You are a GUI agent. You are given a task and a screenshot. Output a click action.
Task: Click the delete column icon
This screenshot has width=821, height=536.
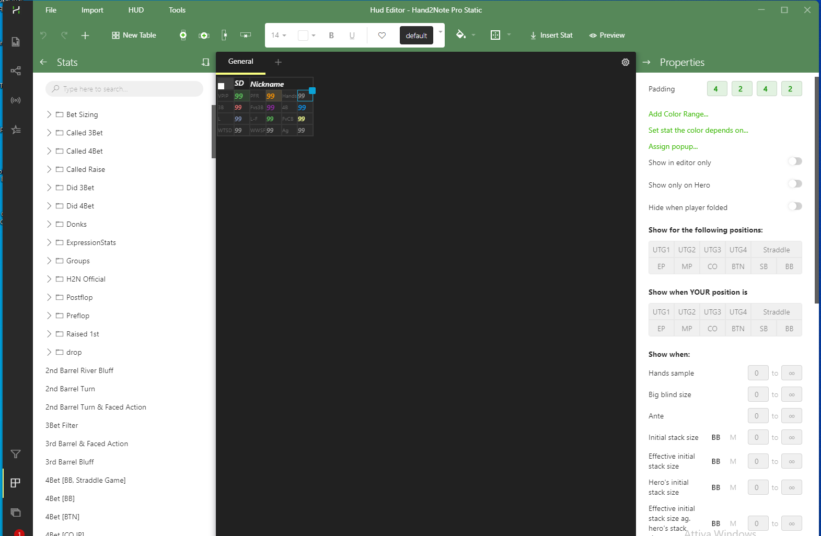[224, 35]
